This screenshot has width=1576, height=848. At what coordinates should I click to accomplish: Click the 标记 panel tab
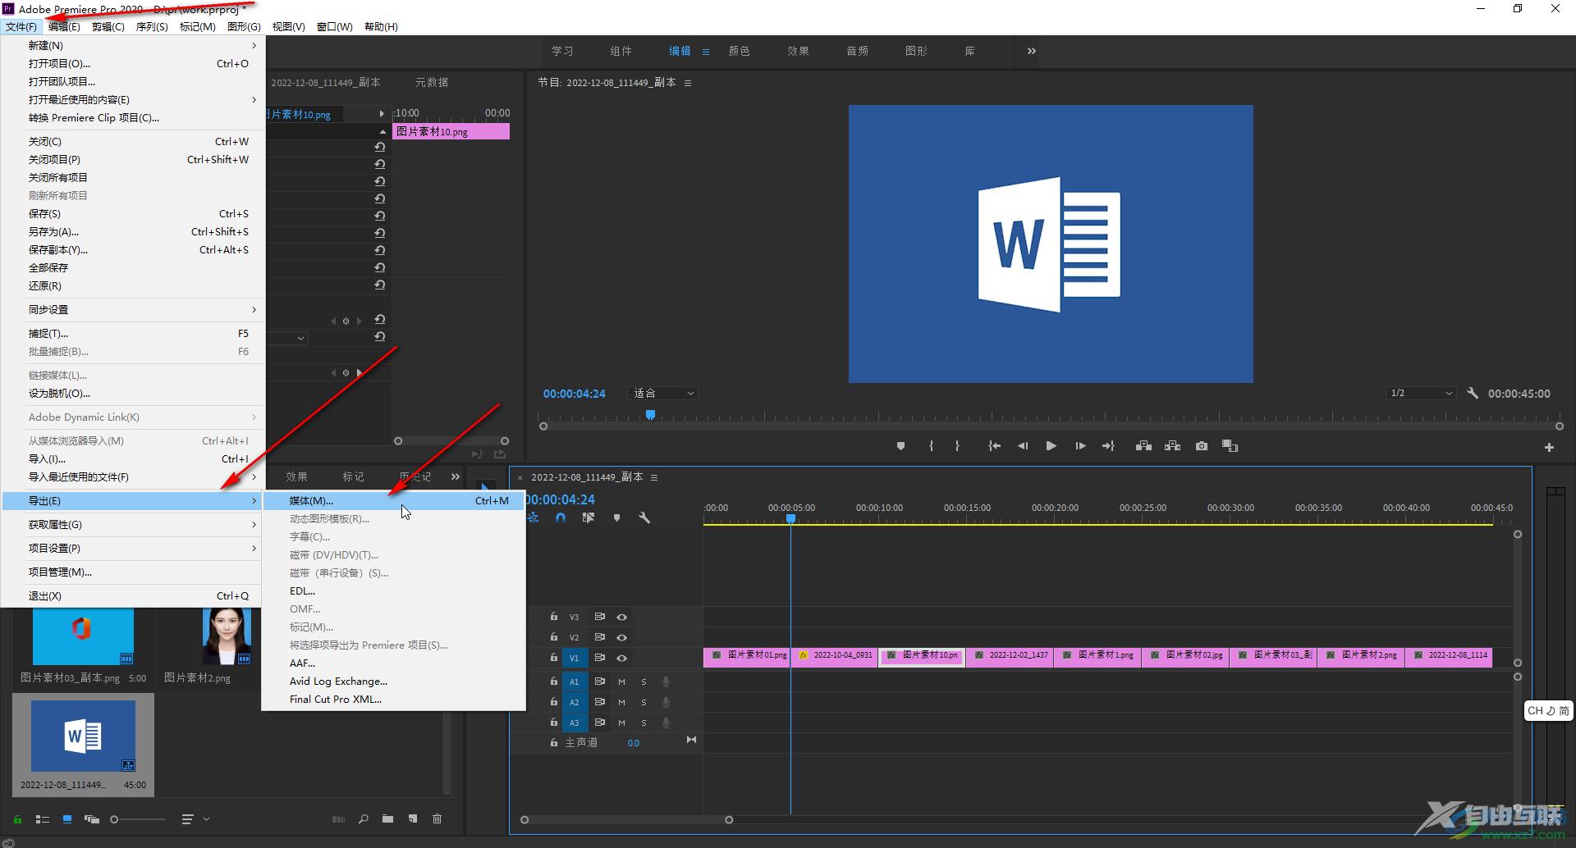click(354, 477)
